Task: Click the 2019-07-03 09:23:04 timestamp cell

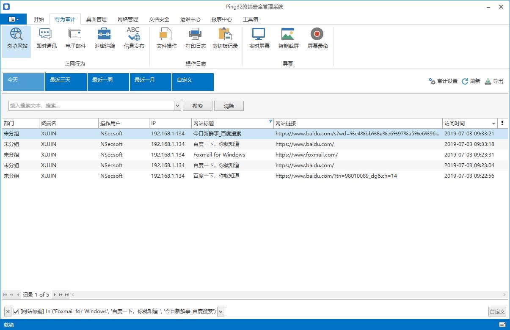Action: [x=469, y=165]
